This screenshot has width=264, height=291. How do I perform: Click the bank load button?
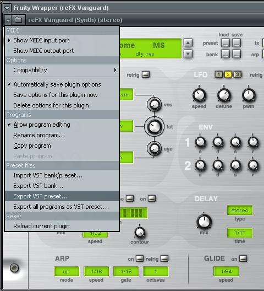(x=226, y=54)
